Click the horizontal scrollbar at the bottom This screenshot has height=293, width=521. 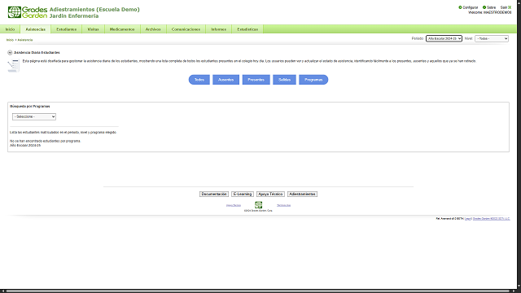(x=259, y=291)
